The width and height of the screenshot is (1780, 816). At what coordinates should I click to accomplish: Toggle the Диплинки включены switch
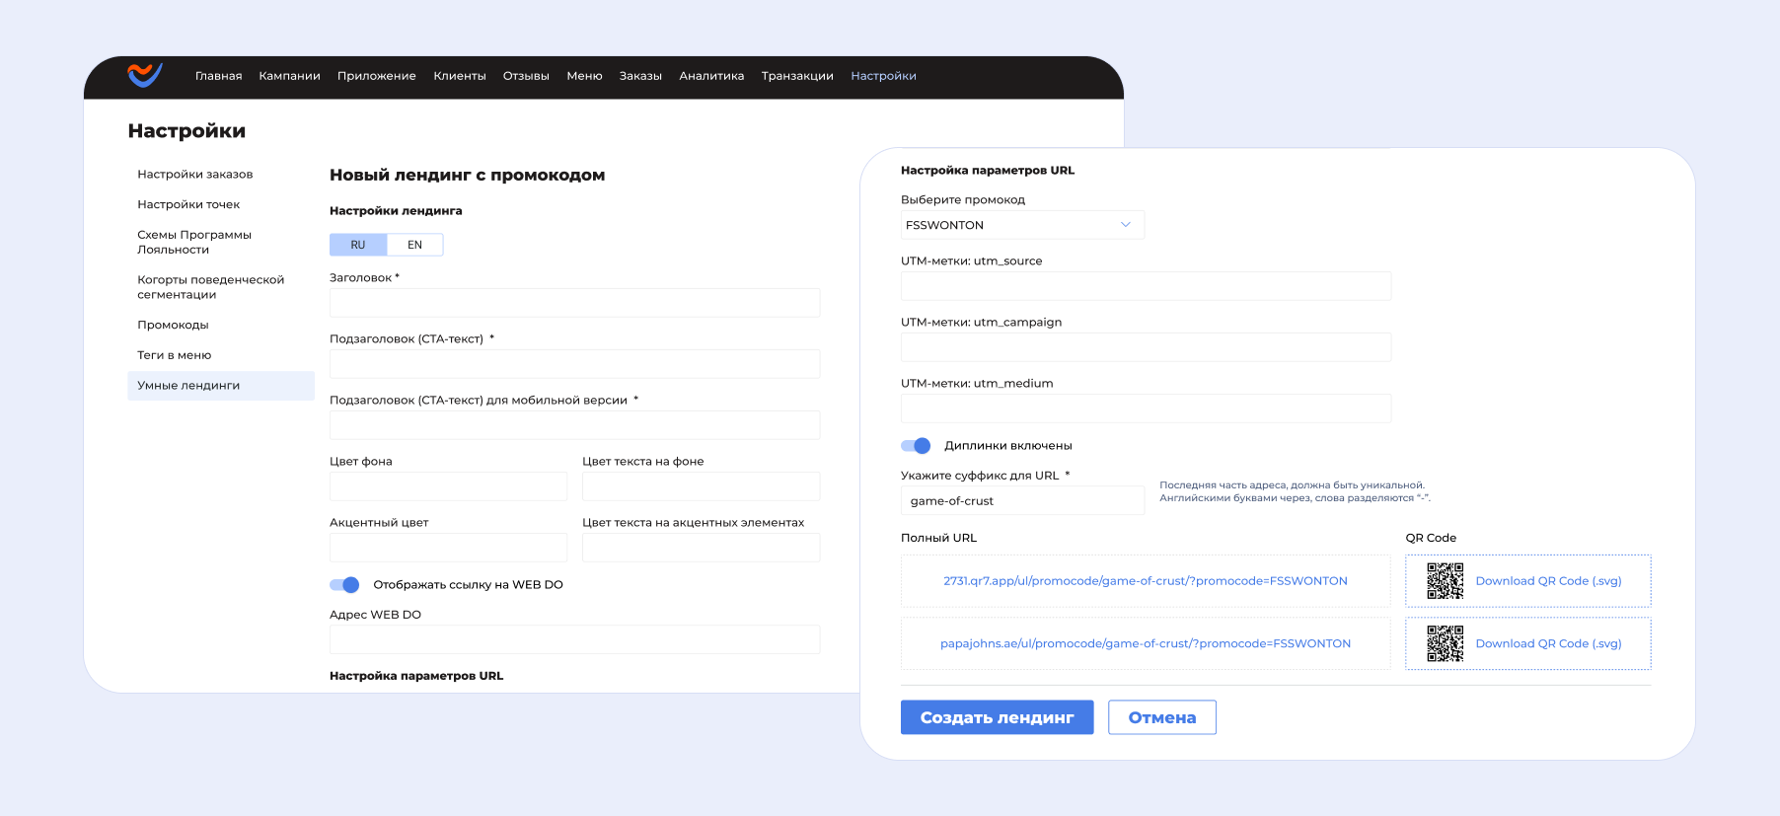pos(916,446)
